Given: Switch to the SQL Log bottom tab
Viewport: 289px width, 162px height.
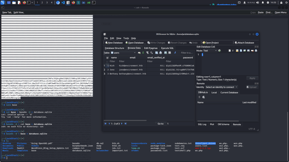Looking at the screenshot, I should (x=202, y=124).
